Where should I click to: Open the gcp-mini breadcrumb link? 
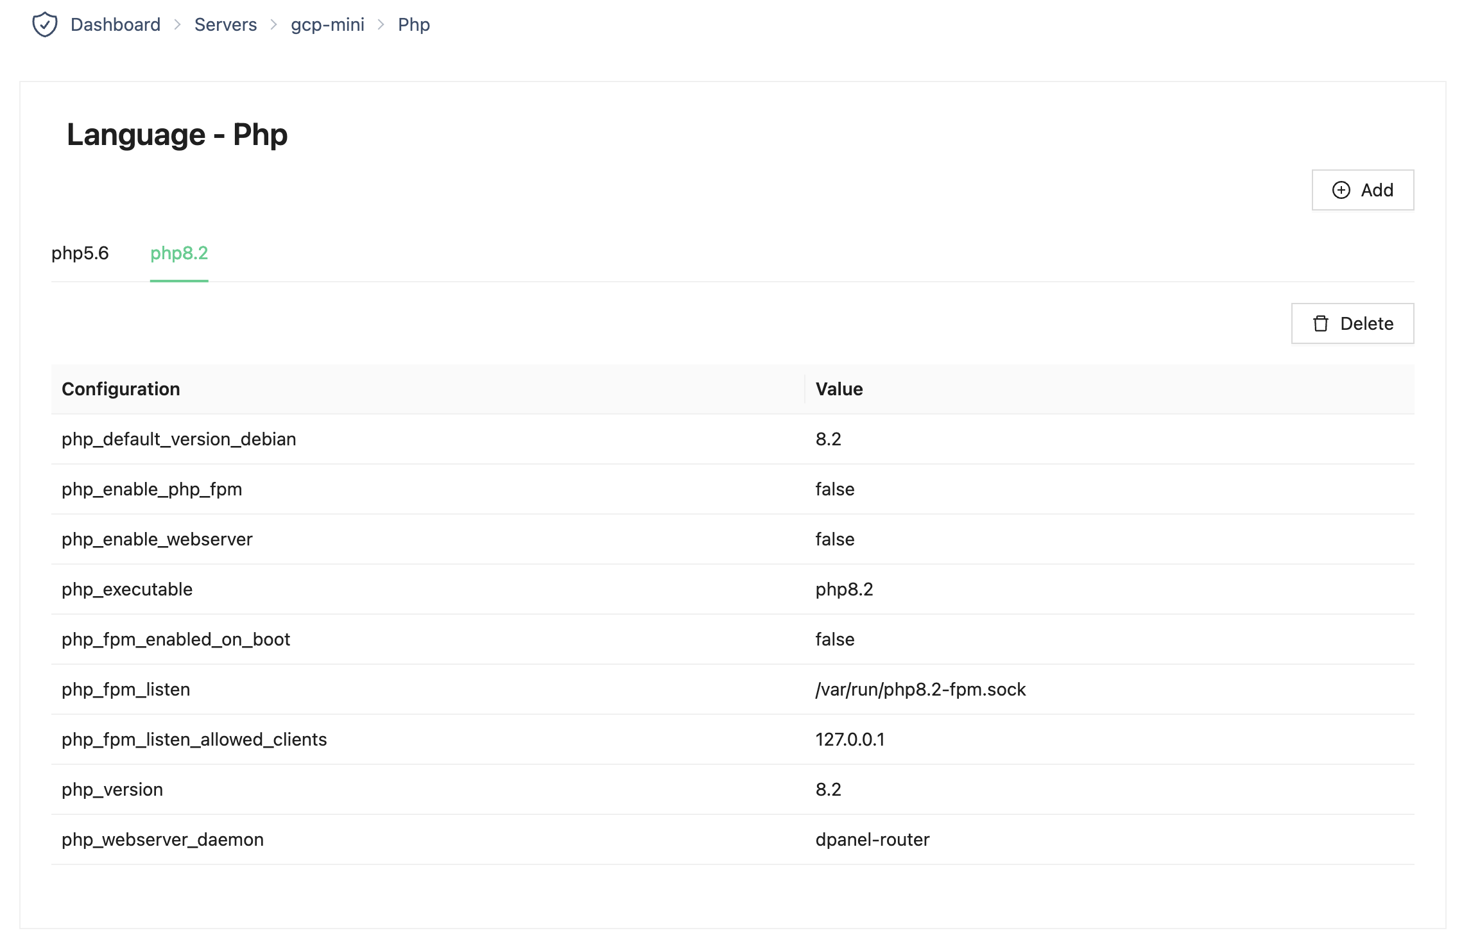point(327,24)
